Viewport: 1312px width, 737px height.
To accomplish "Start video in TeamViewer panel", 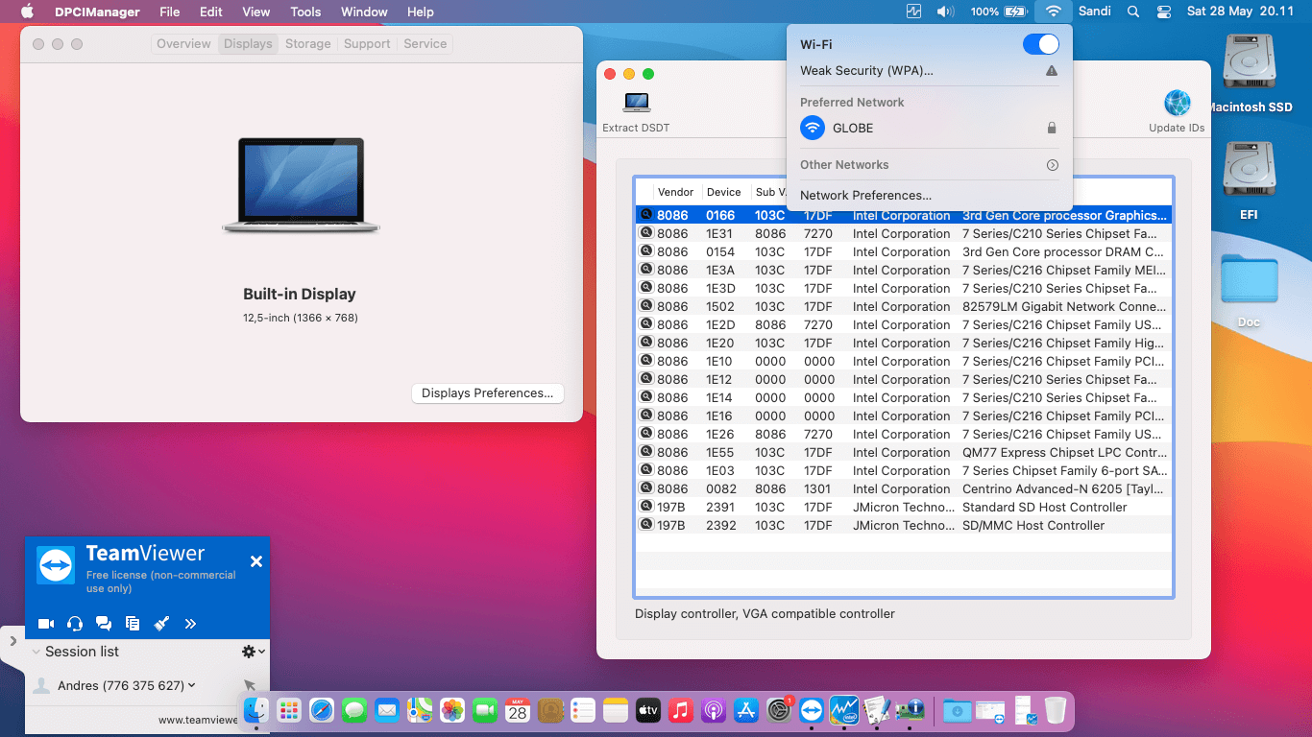I will pyautogui.click(x=45, y=624).
